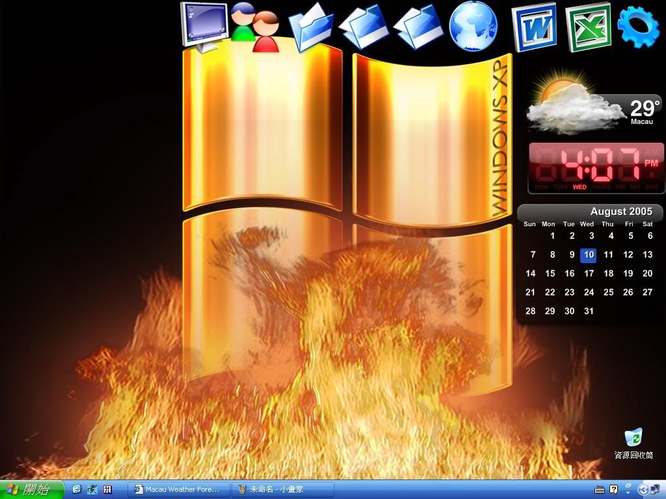Open the Recycle Bin desktop icon
Viewport: 666px width, 499px height.
pos(633,439)
